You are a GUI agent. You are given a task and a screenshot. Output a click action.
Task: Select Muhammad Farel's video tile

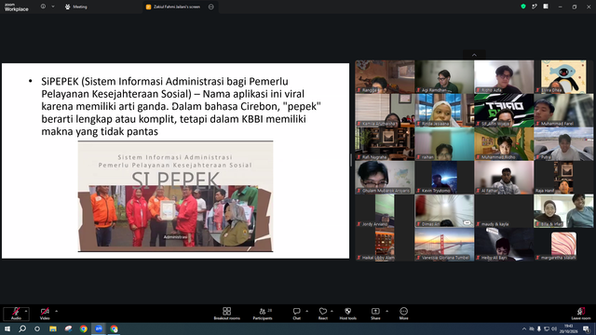click(x=563, y=110)
